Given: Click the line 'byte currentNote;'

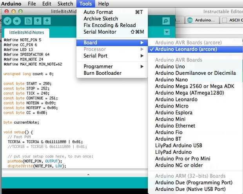Looking at the screenshot, I should 21,122.
